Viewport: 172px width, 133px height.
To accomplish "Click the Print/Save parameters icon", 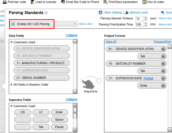I will click(105, 2).
